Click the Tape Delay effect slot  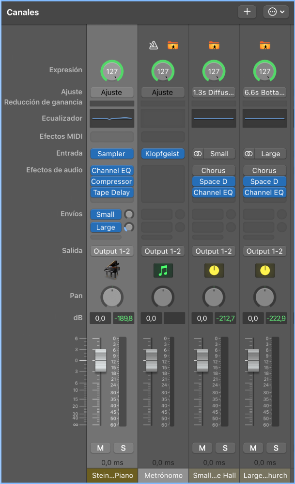(112, 193)
